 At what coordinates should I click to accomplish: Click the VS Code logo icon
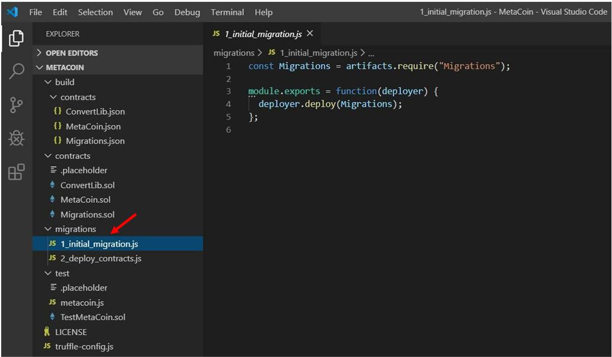click(12, 12)
